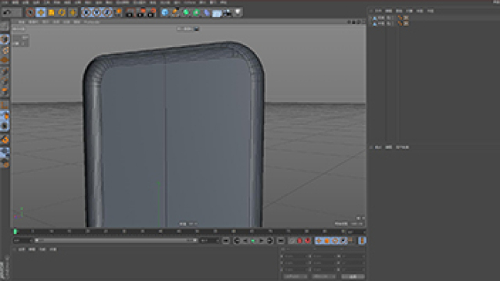The image size is (500, 281).
Task: Open first menu in Material Manager
Action: [21, 250]
